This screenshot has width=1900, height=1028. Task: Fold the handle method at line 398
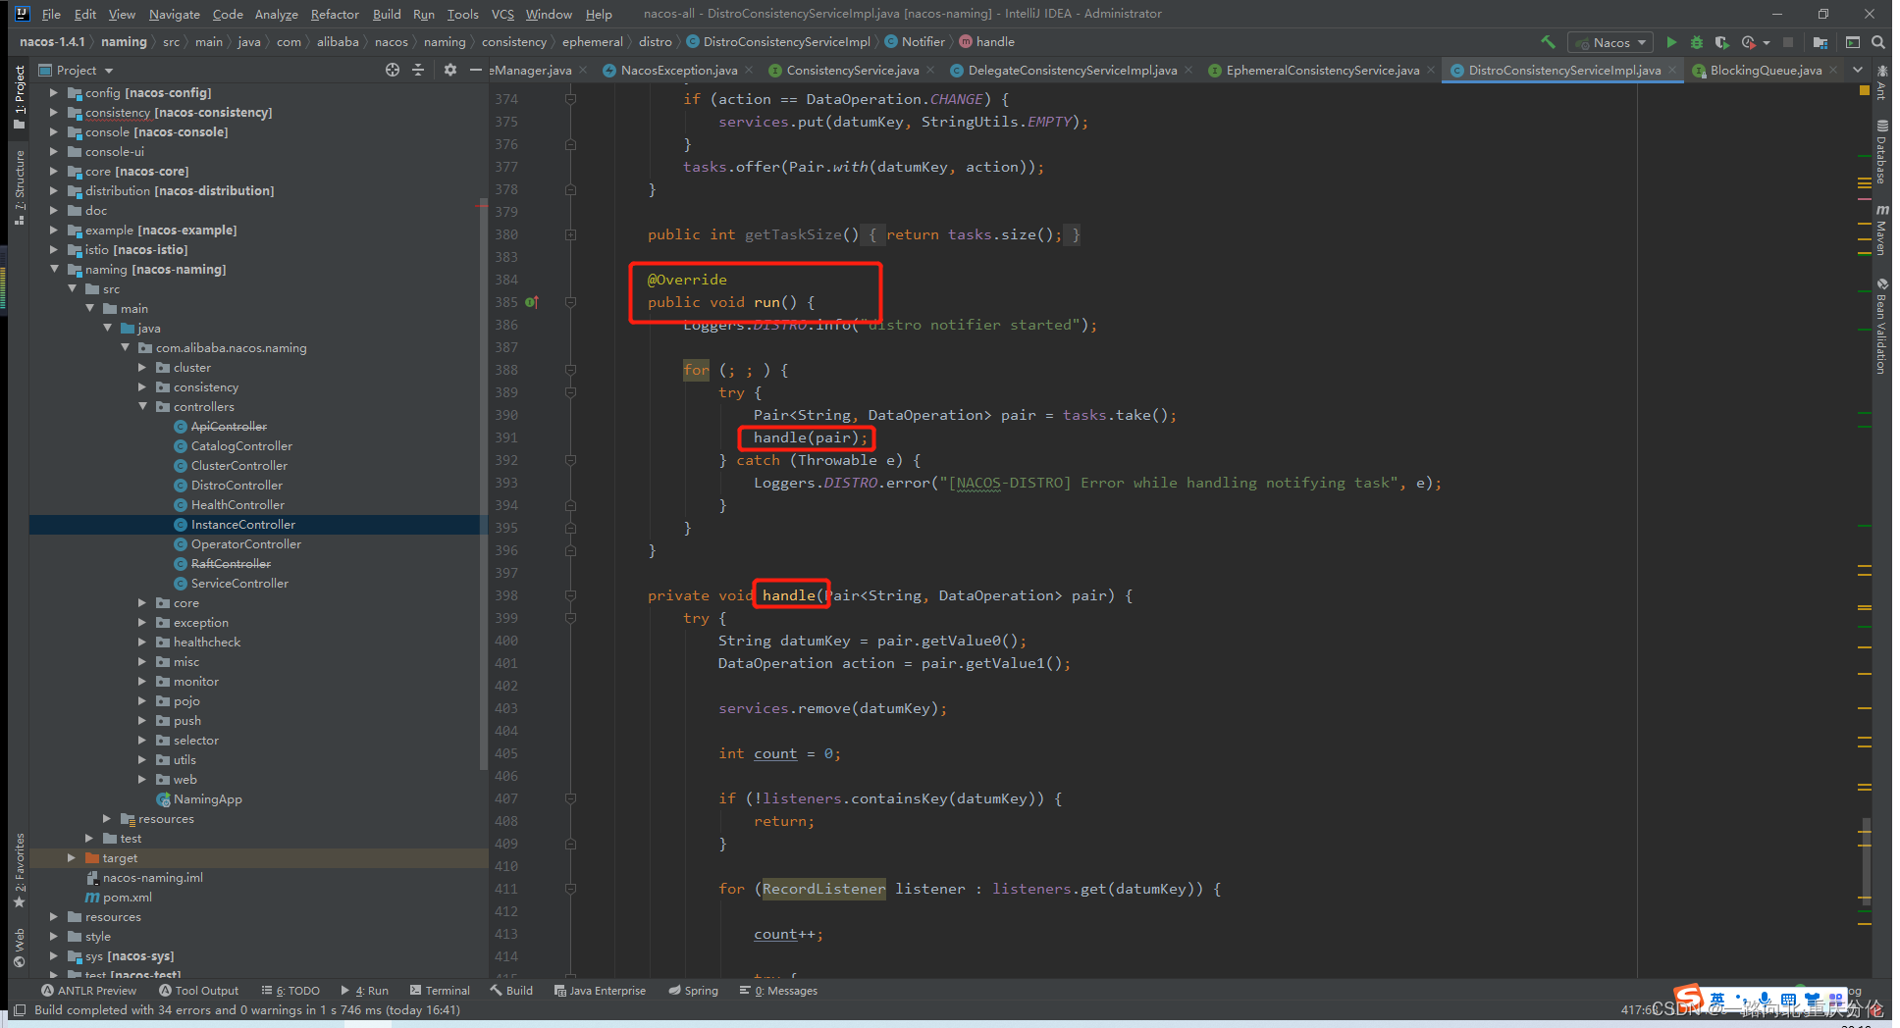pos(570,595)
